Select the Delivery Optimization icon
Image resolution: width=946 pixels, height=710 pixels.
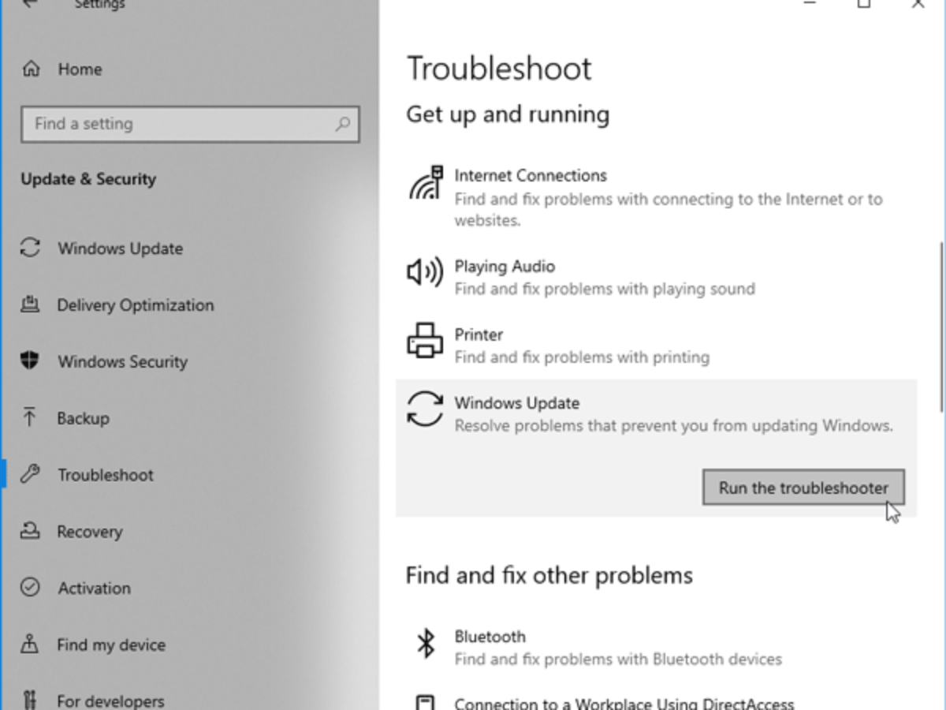coord(30,305)
